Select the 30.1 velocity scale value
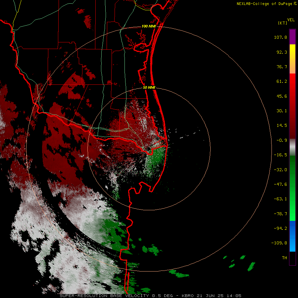Image resolution: width=298 pixels, height=298 pixels. 282,111
